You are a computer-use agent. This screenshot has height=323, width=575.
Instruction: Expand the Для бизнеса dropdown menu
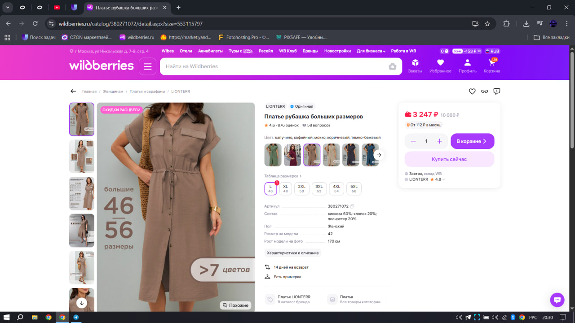(x=371, y=51)
